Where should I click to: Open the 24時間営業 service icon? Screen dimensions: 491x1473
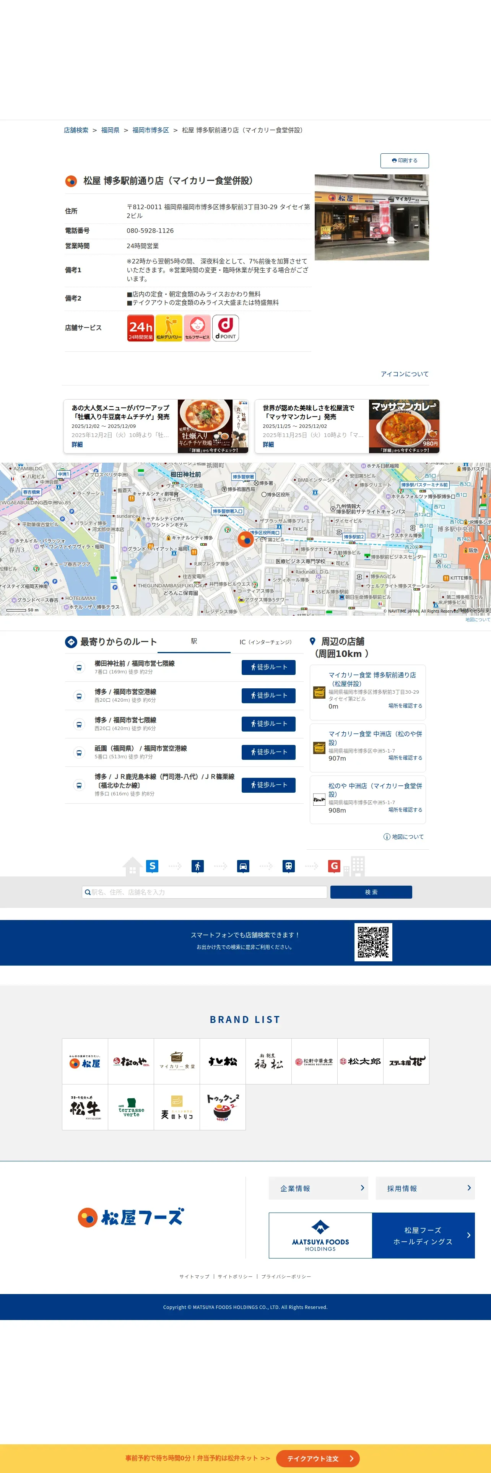pos(141,328)
